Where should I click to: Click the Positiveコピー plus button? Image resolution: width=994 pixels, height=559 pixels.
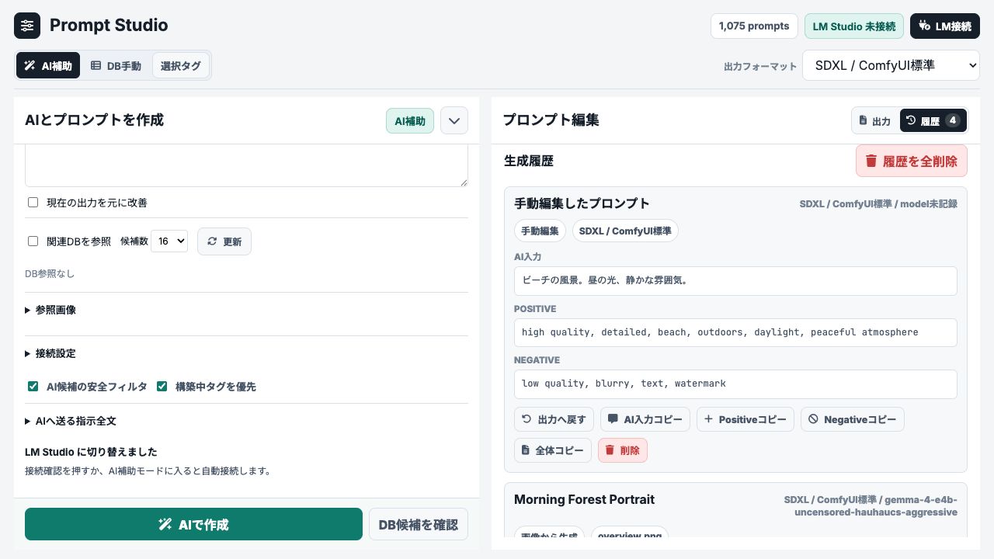745,419
